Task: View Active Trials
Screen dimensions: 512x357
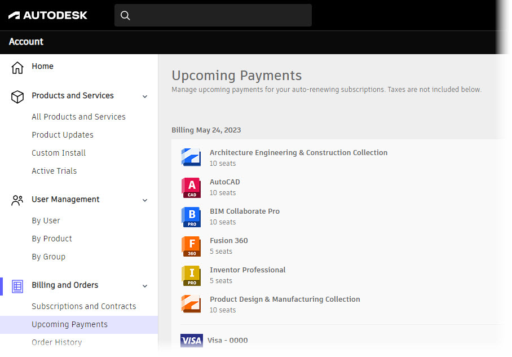Action: pyautogui.click(x=54, y=170)
